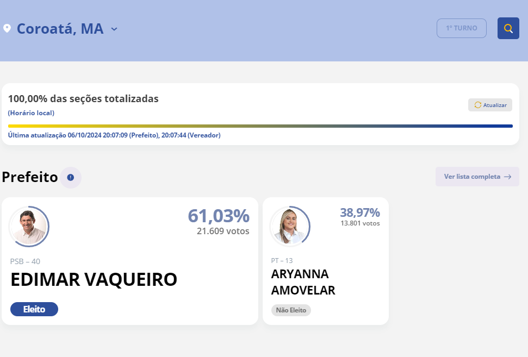Click the Prefeito section heading
The height and width of the screenshot is (357, 528).
pyautogui.click(x=30, y=177)
